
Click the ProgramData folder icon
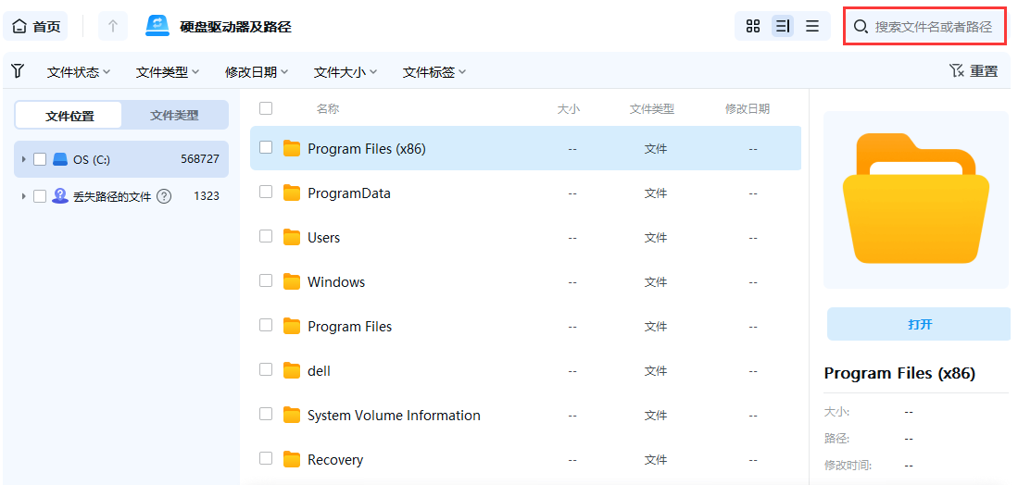[292, 193]
